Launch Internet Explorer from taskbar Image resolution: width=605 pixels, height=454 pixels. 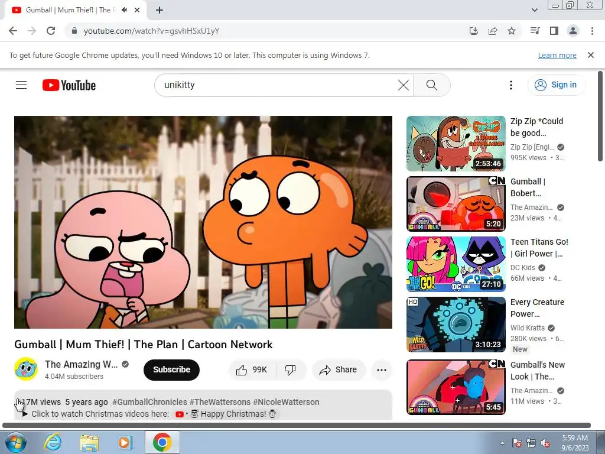pyautogui.click(x=53, y=442)
